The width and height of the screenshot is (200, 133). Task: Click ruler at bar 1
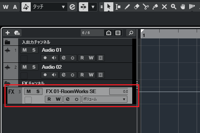pyautogui.click(x=144, y=35)
